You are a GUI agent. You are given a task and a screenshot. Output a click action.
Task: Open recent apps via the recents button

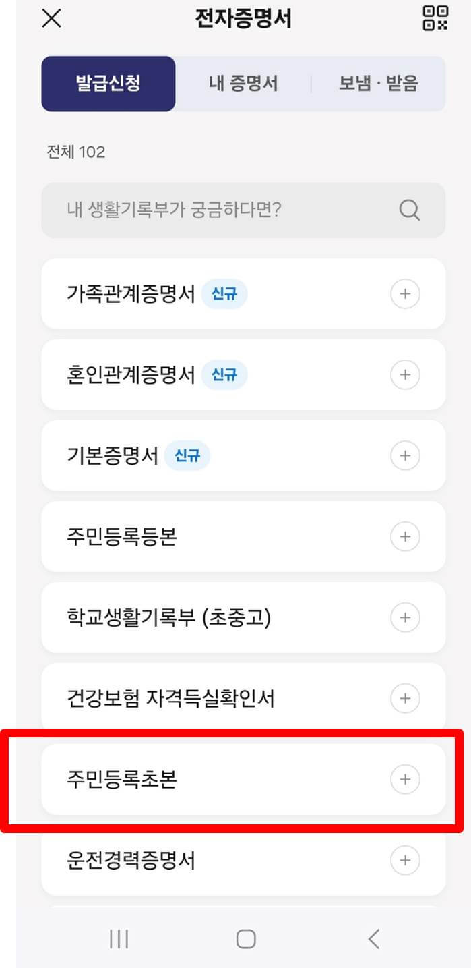[x=119, y=938]
